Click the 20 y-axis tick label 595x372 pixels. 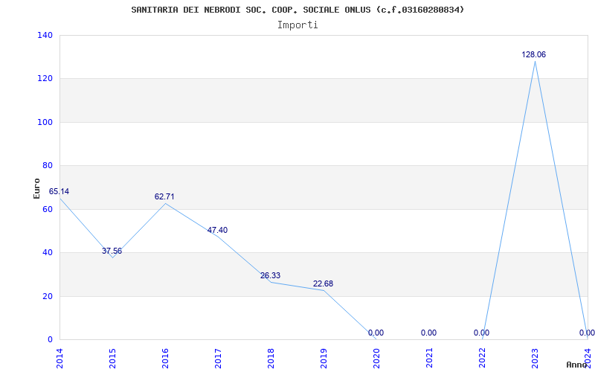(x=48, y=296)
